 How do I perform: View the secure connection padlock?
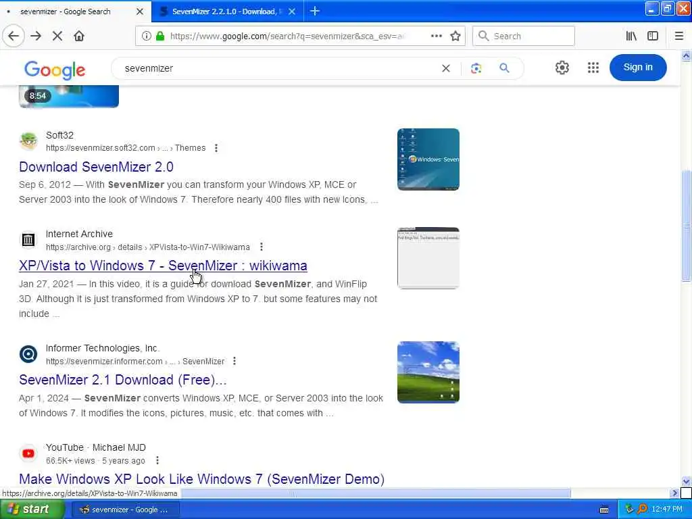(160, 36)
